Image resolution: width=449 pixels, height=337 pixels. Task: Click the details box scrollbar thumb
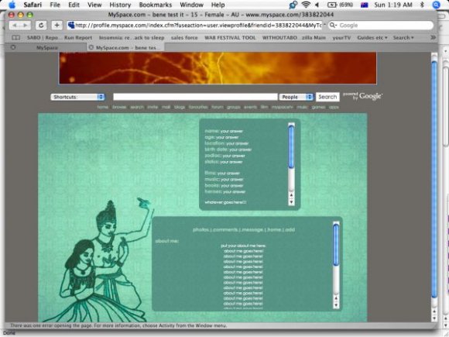[291, 146]
